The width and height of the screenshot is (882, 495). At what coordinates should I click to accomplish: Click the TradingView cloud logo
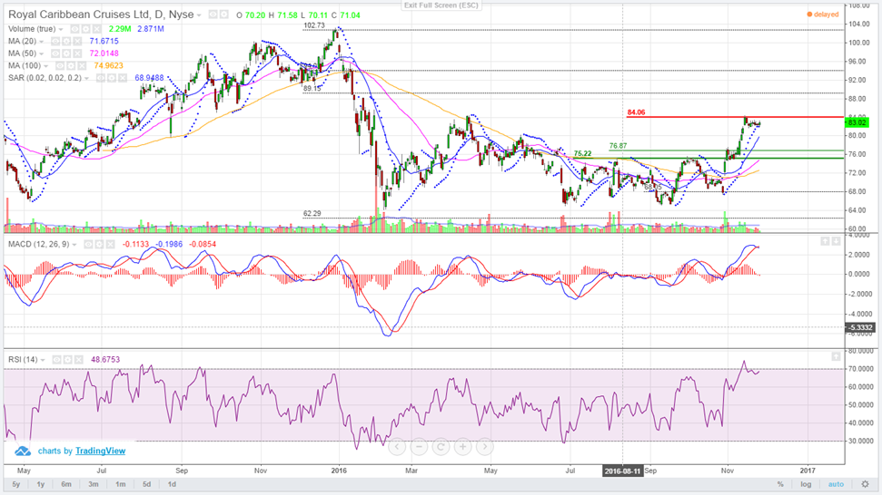tap(23, 451)
